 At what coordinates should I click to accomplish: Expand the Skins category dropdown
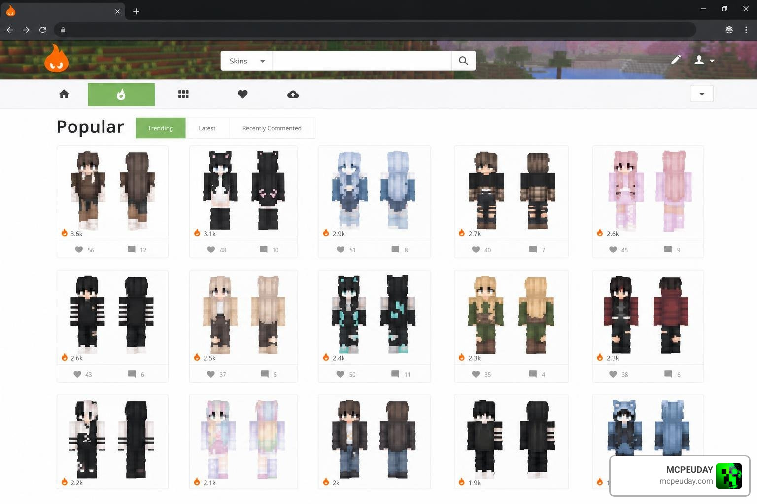pos(246,61)
